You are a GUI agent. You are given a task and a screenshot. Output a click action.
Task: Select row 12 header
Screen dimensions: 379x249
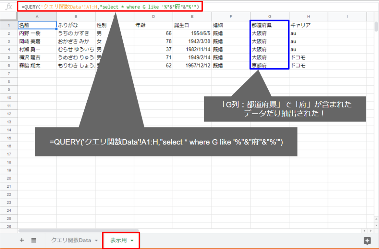(9, 114)
